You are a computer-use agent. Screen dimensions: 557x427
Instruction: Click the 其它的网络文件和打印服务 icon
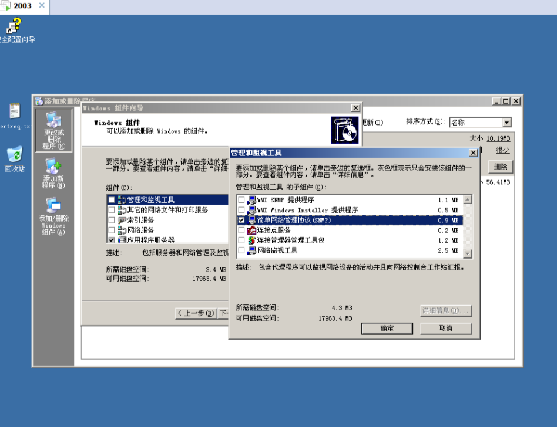point(122,210)
